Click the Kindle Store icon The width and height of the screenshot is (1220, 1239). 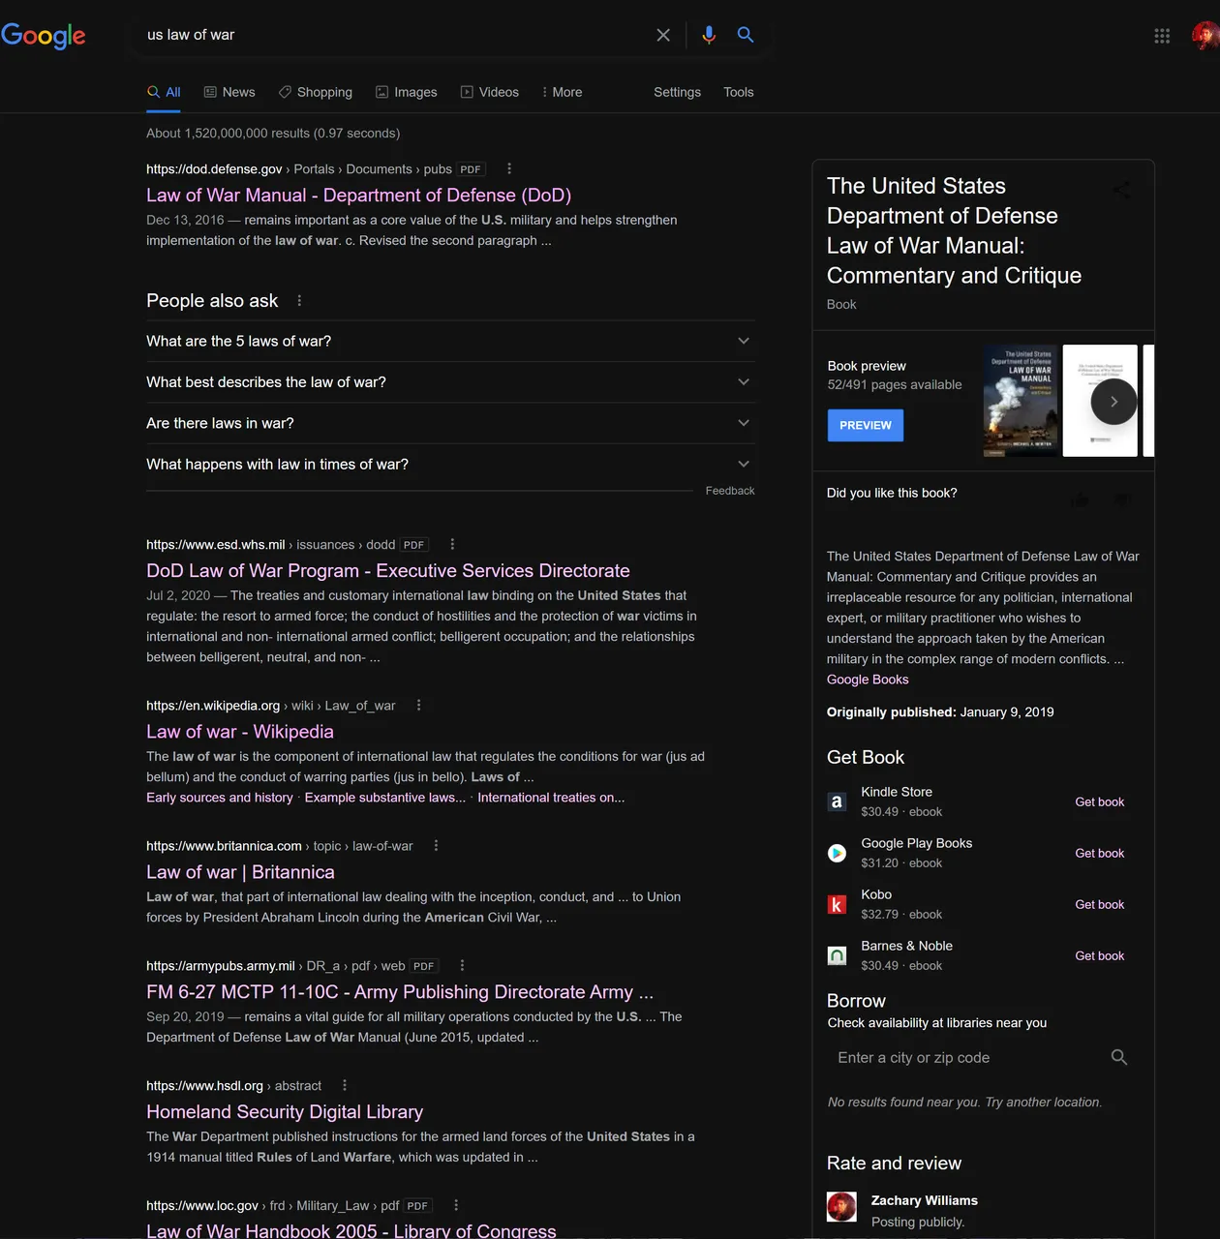coord(837,801)
